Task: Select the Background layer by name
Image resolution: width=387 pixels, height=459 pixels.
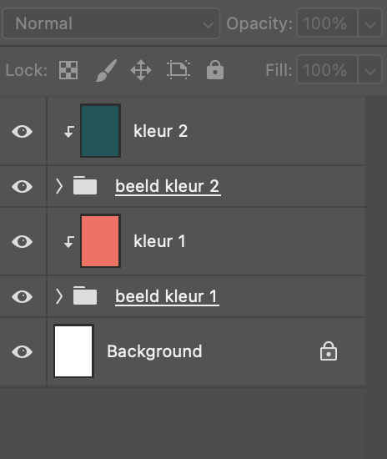Action: coord(154,351)
